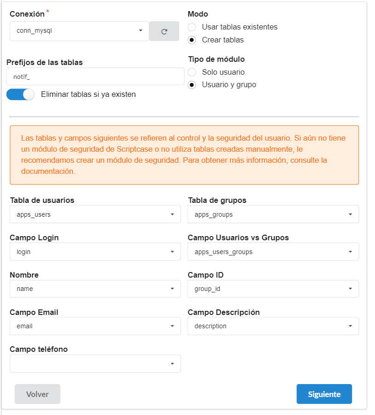Open the Tabla de grupos dropdown
This screenshot has width=375, height=415.
tap(273, 214)
